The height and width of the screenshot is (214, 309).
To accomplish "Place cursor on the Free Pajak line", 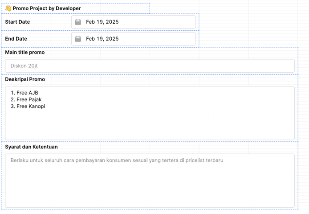I will pyautogui.click(x=26, y=99).
